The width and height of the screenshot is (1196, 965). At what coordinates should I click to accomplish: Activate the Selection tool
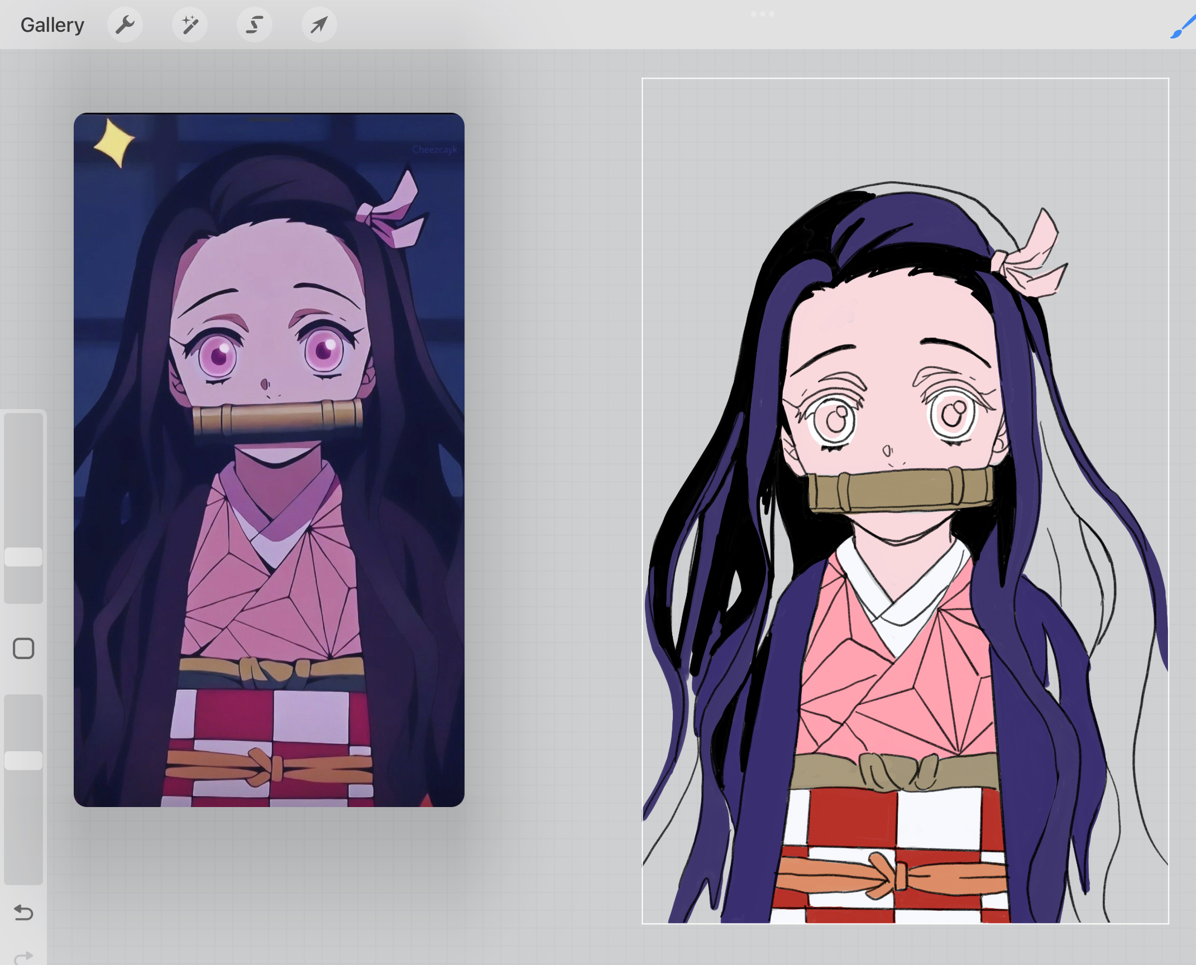coord(255,25)
